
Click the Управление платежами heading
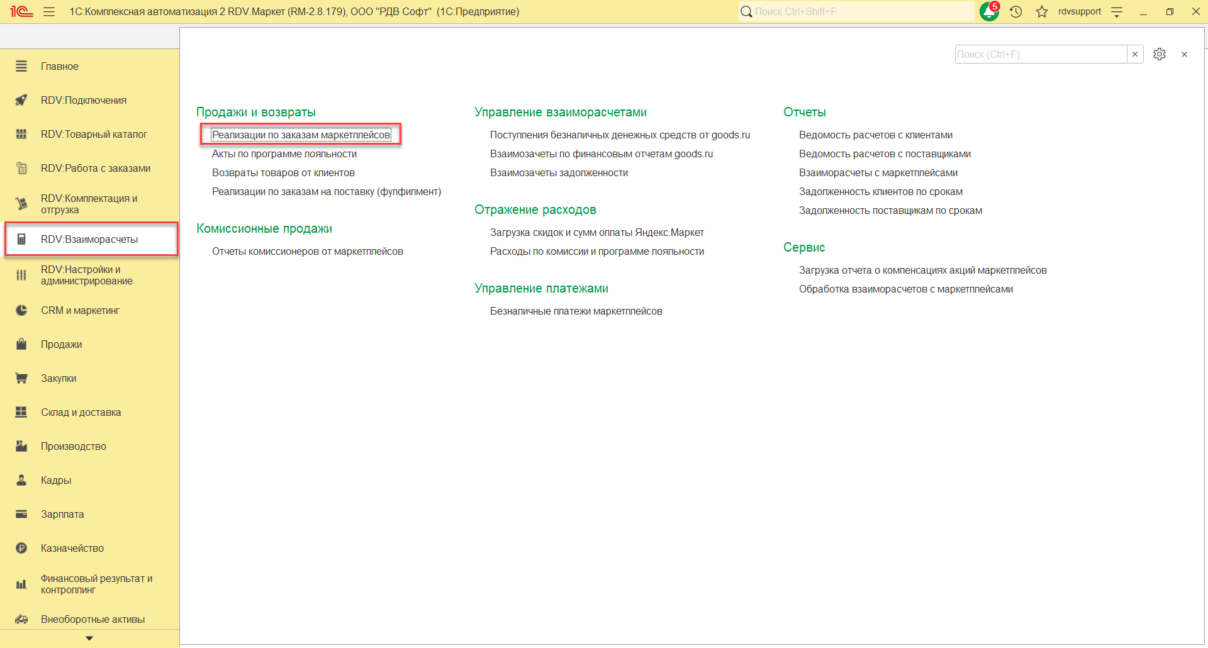(x=541, y=288)
